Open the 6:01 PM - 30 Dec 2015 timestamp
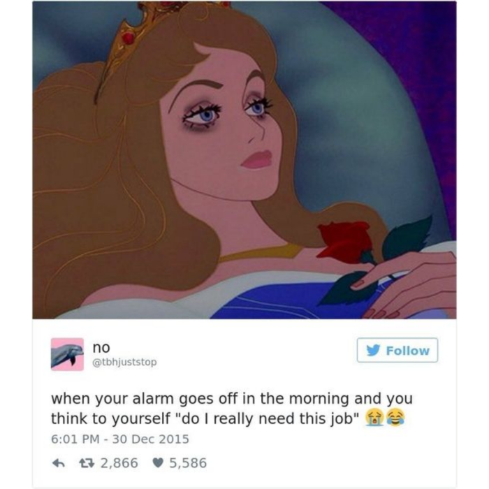This screenshot has width=489, height=489. 120,439
